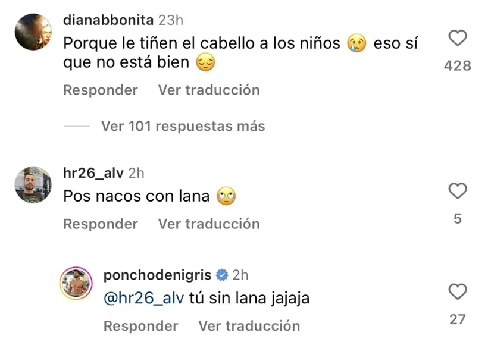The width and height of the screenshot is (491, 342).
Task: Open dianabbonita's profile picture
Action: pos(33,32)
